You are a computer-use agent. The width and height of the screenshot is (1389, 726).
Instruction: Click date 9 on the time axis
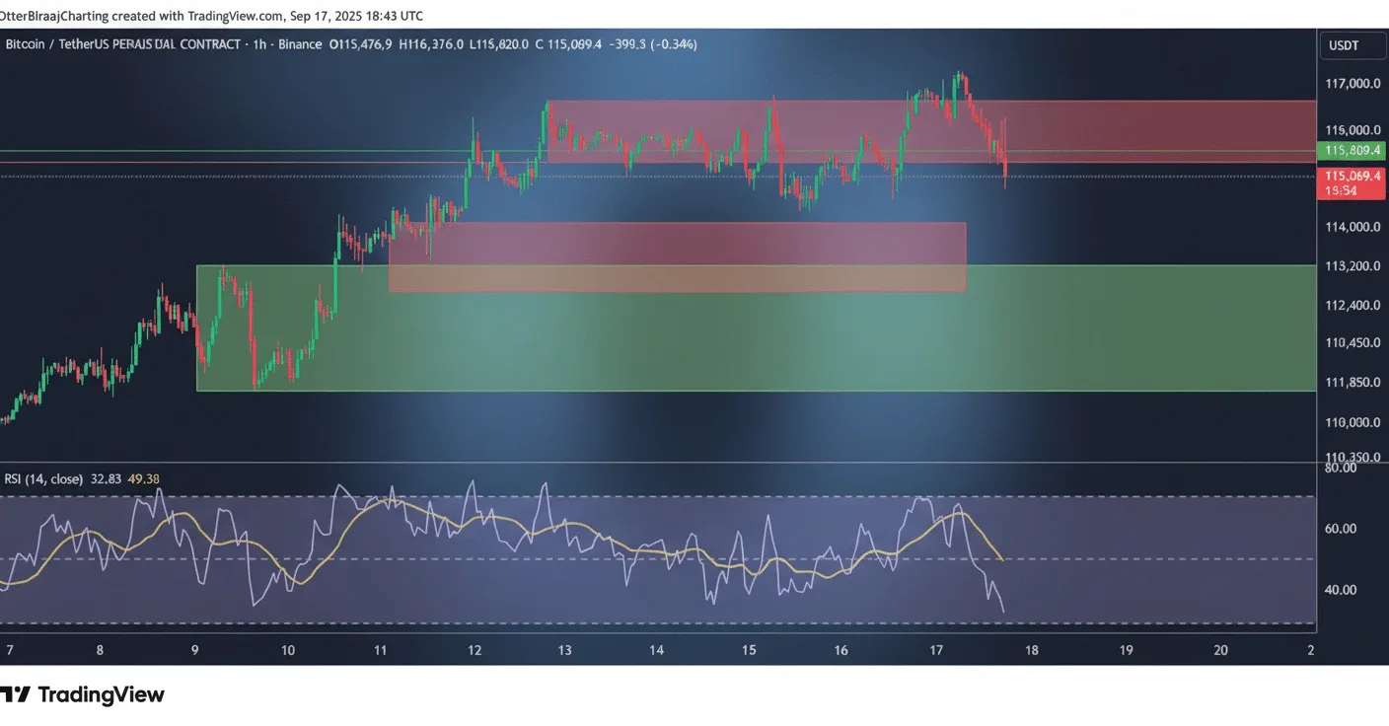(195, 650)
